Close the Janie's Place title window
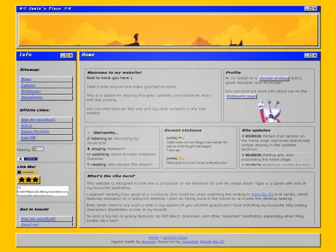The image size is (336, 252). pos(315,9)
